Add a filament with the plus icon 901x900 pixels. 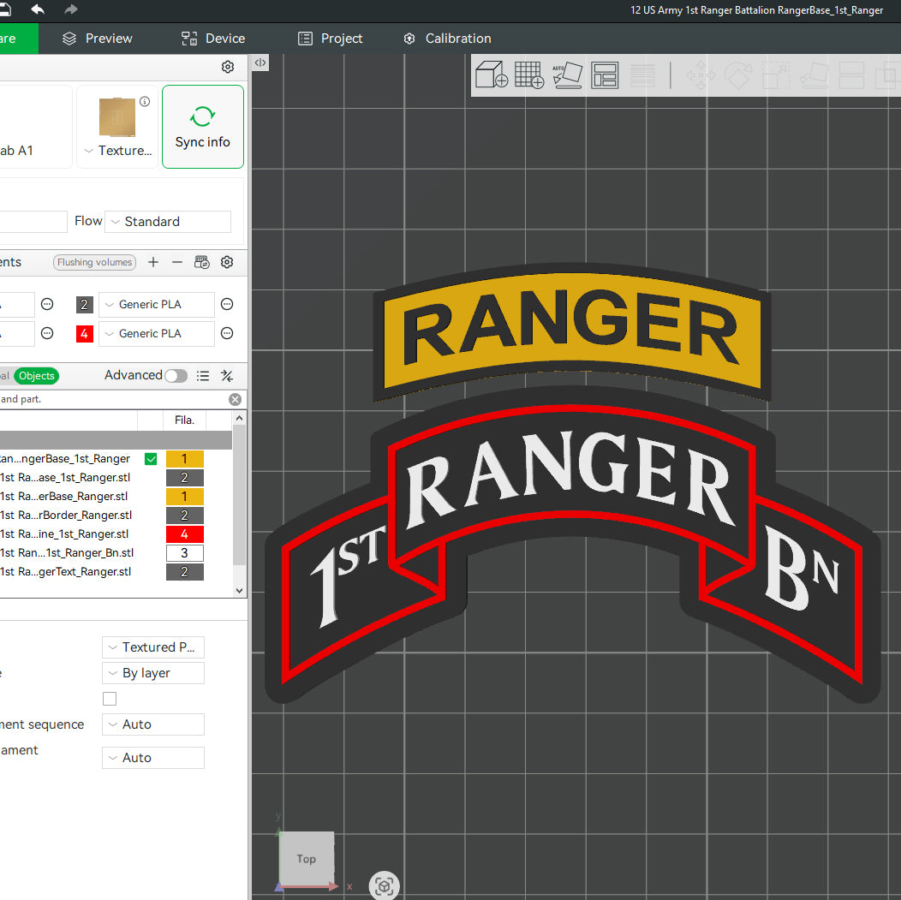(153, 262)
